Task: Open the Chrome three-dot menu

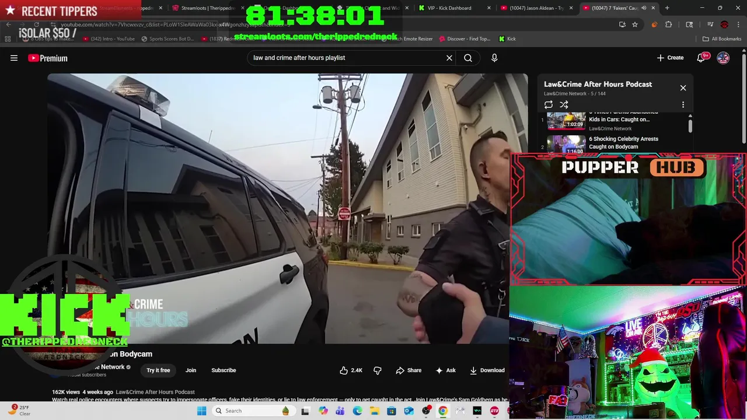Action: [738, 24]
